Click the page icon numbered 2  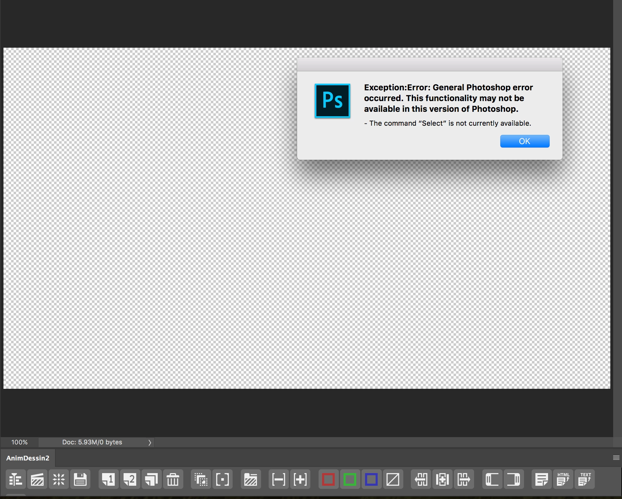[x=130, y=479]
